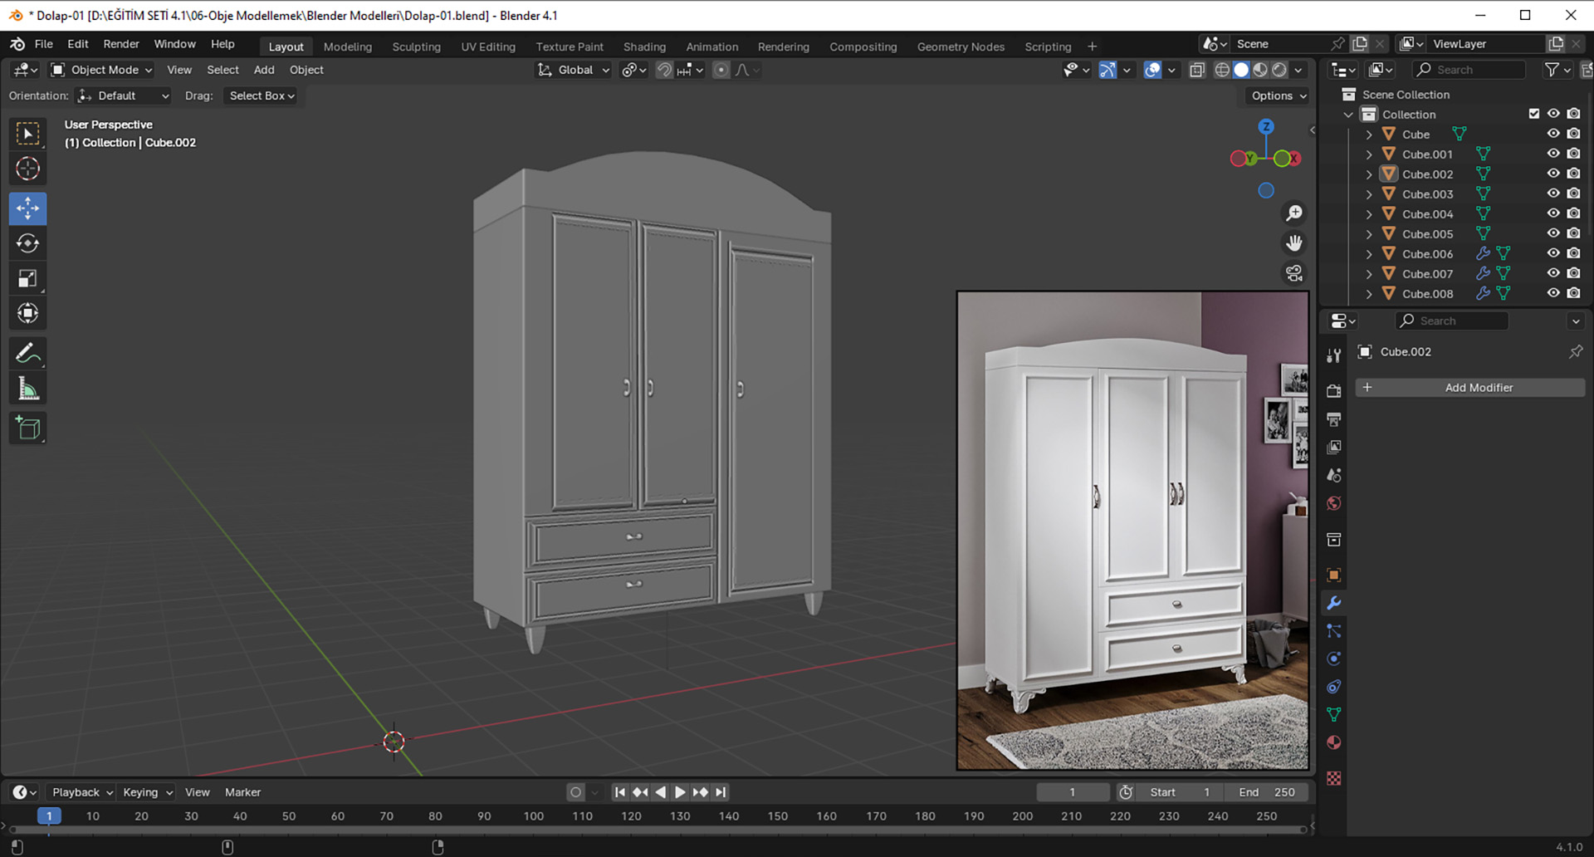The image size is (1594, 857).
Task: Uncheck the Collection checkbox in the outliner
Action: (x=1534, y=114)
